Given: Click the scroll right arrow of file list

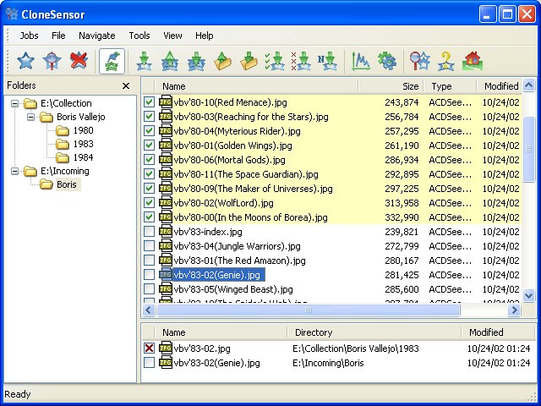Looking at the screenshot, I should pyautogui.click(x=514, y=310).
